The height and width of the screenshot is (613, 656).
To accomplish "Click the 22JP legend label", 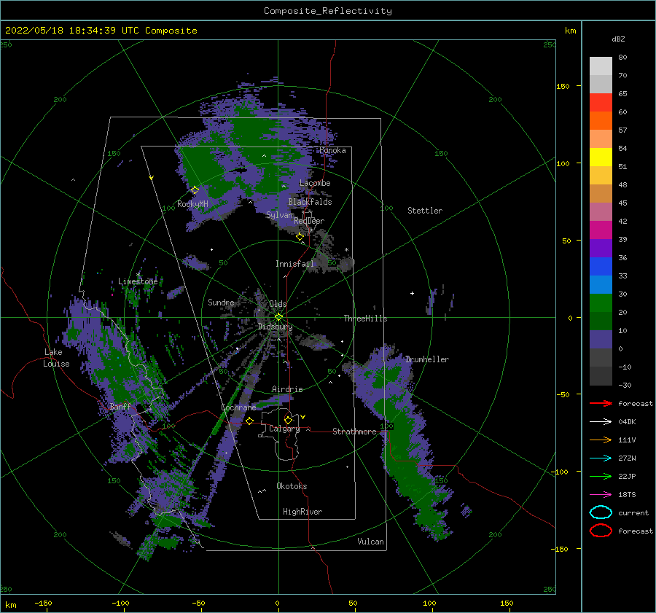I will coord(627,476).
